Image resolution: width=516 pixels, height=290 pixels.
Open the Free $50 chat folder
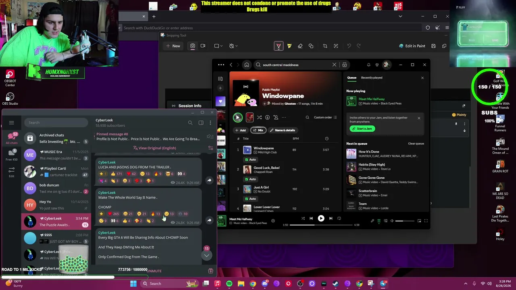click(11, 155)
